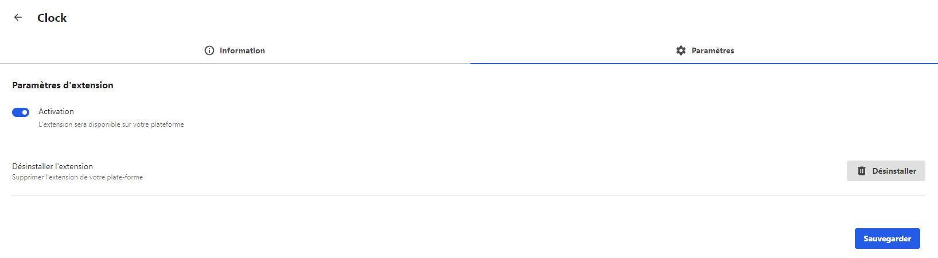938x258 pixels.
Task: Click the gear icon beside Paramètres
Action: pyautogui.click(x=681, y=50)
